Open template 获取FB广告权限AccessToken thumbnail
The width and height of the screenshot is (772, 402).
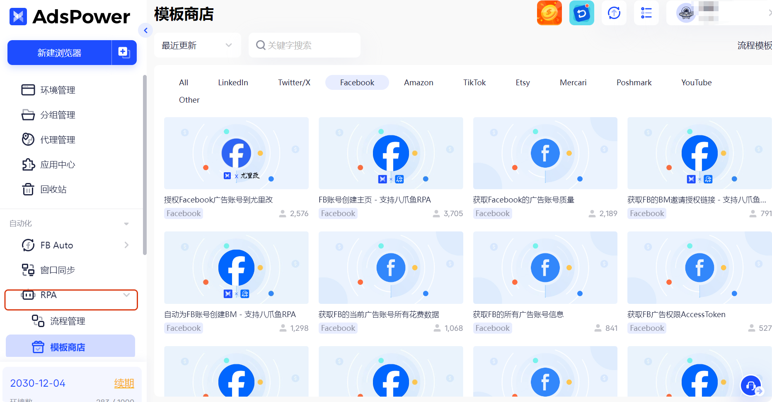coord(699,267)
